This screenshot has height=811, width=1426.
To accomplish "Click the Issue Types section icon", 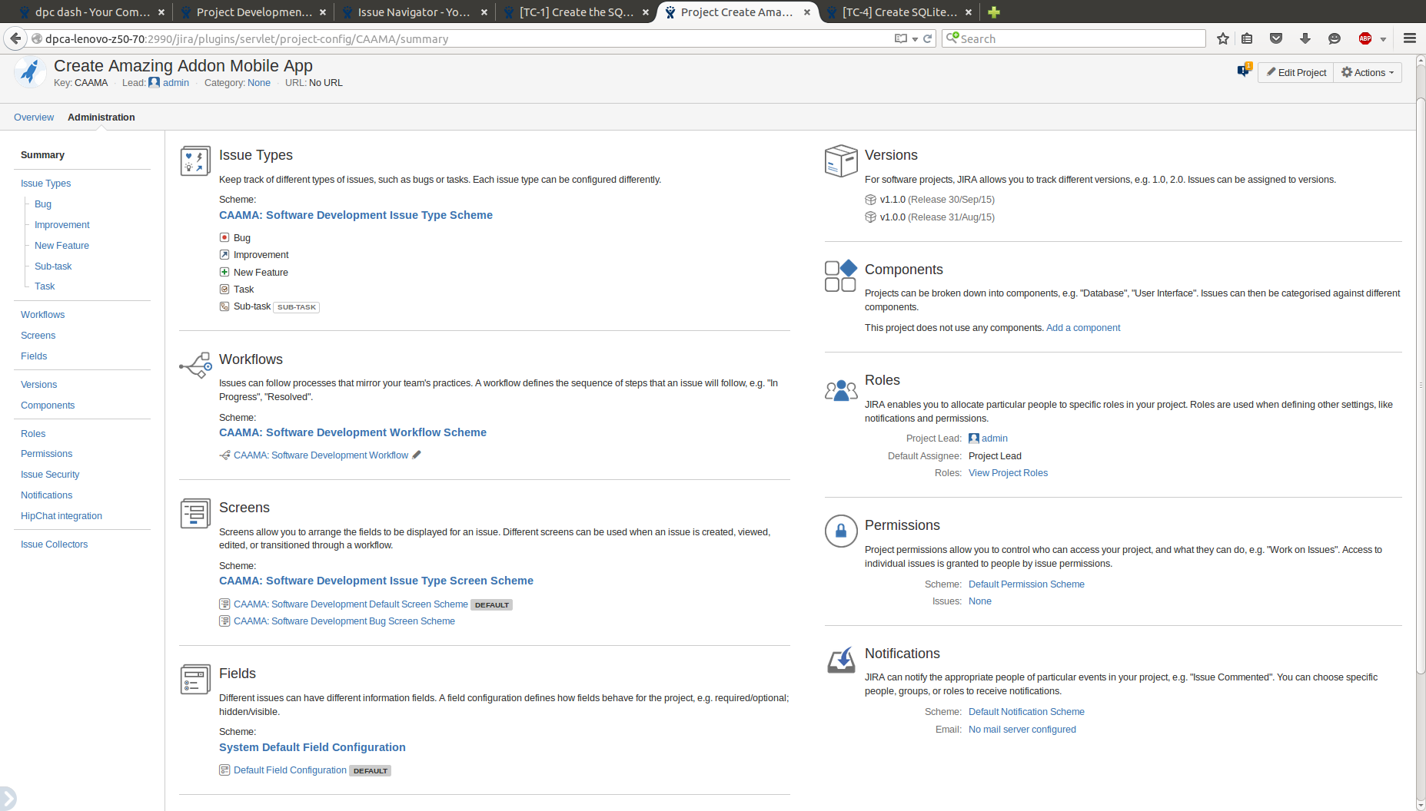I will (x=195, y=161).
